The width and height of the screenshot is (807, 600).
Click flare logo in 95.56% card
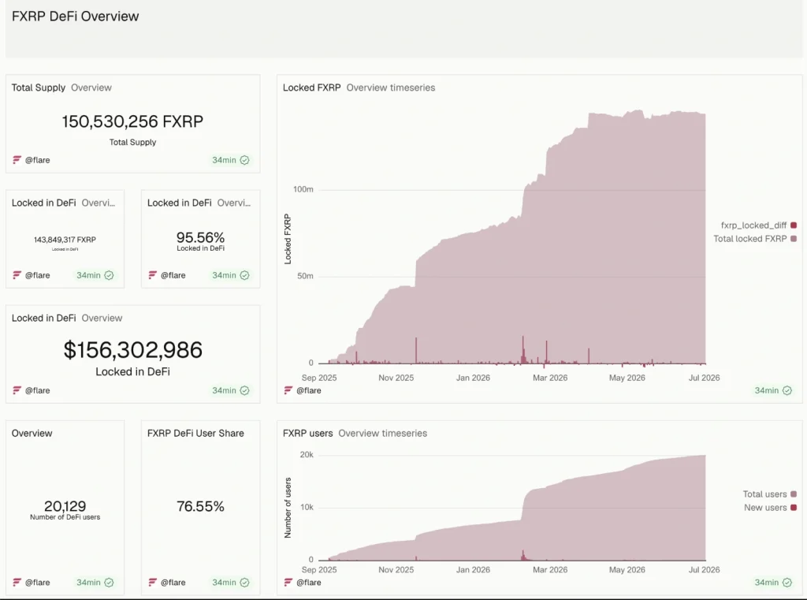coord(152,275)
